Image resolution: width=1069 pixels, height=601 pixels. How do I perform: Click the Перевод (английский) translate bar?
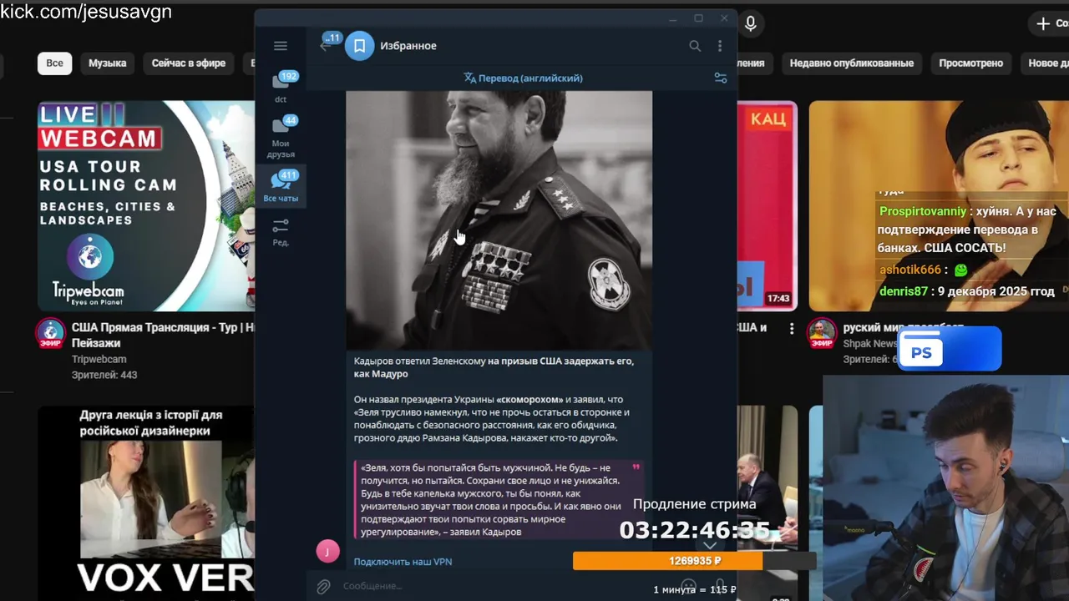(524, 78)
